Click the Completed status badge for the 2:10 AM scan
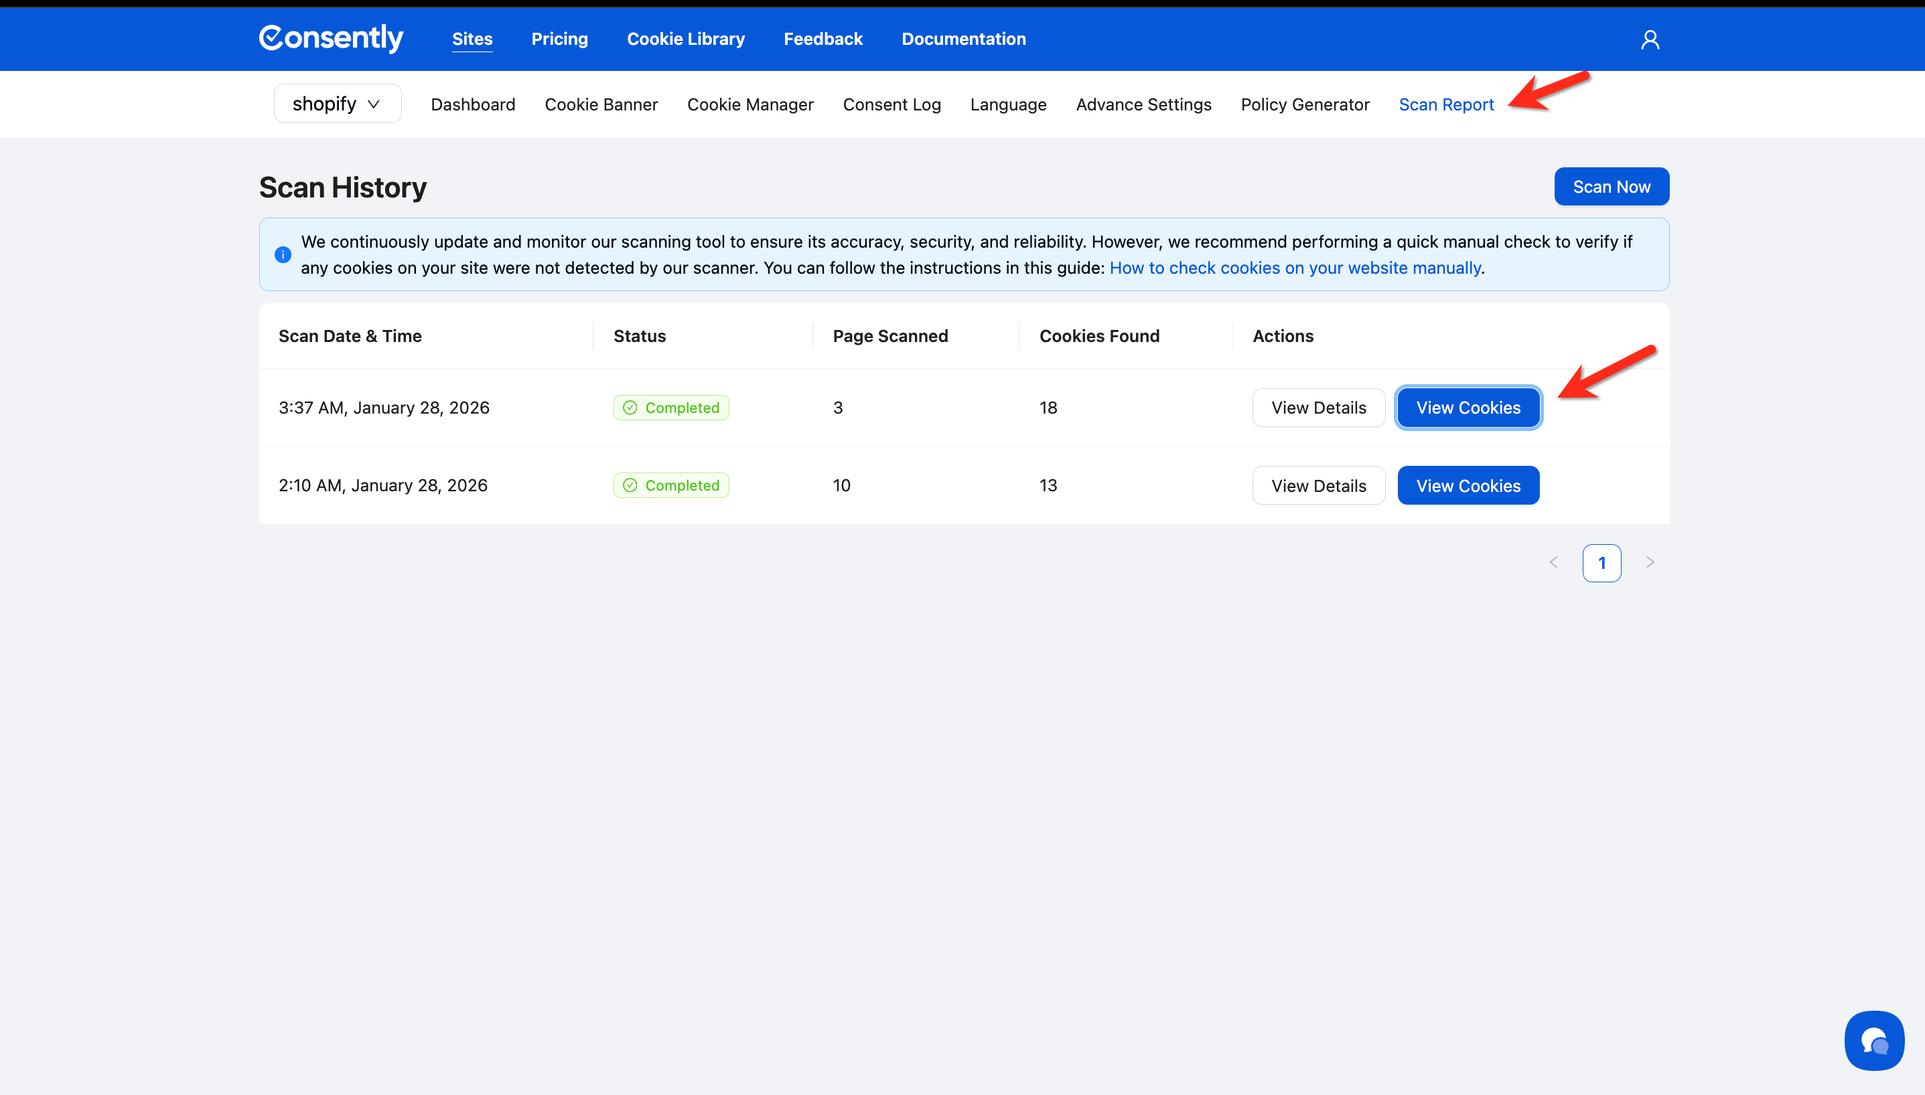1925x1095 pixels. coord(670,485)
